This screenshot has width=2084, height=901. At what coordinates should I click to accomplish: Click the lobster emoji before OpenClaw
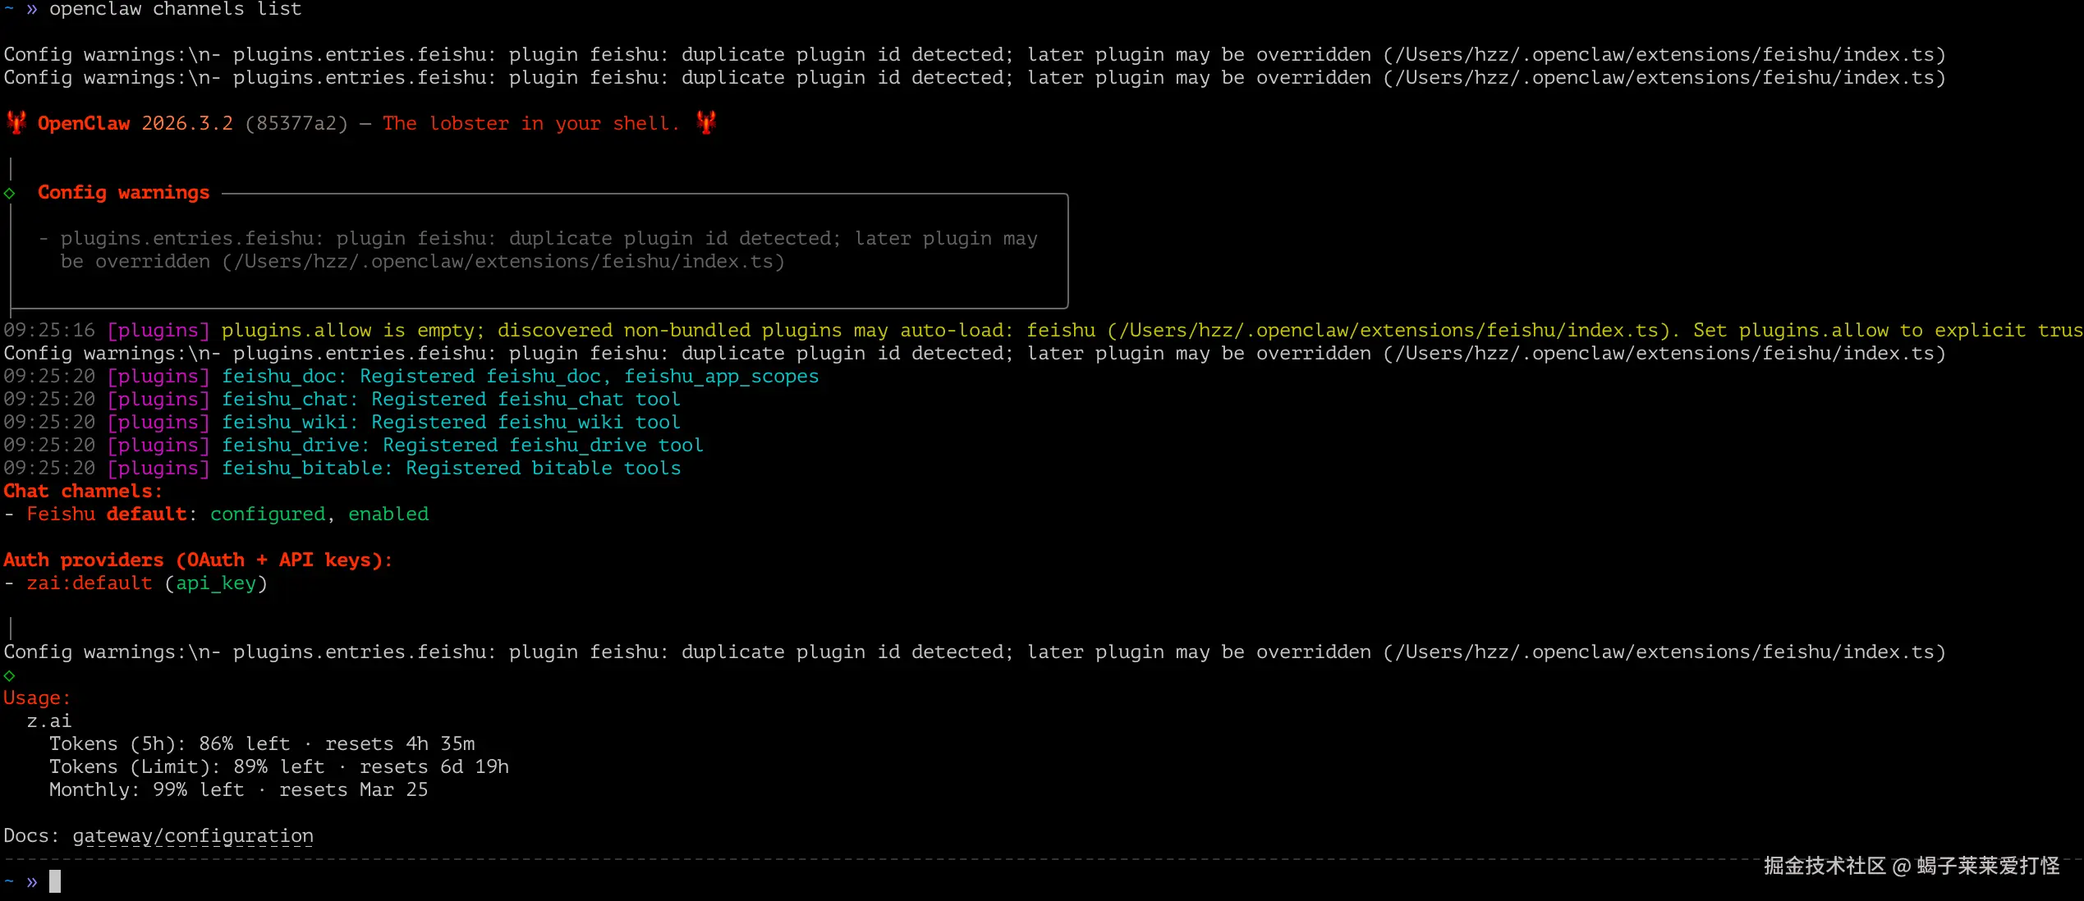(16, 123)
